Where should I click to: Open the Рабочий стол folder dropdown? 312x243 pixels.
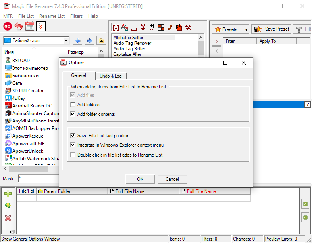66,41
